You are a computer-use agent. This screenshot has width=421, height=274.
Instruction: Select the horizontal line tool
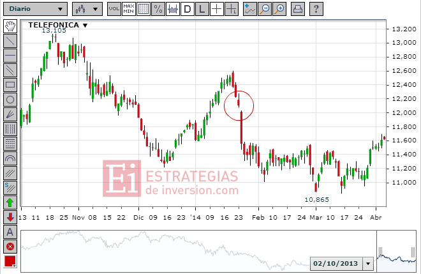pyautogui.click(x=10, y=56)
